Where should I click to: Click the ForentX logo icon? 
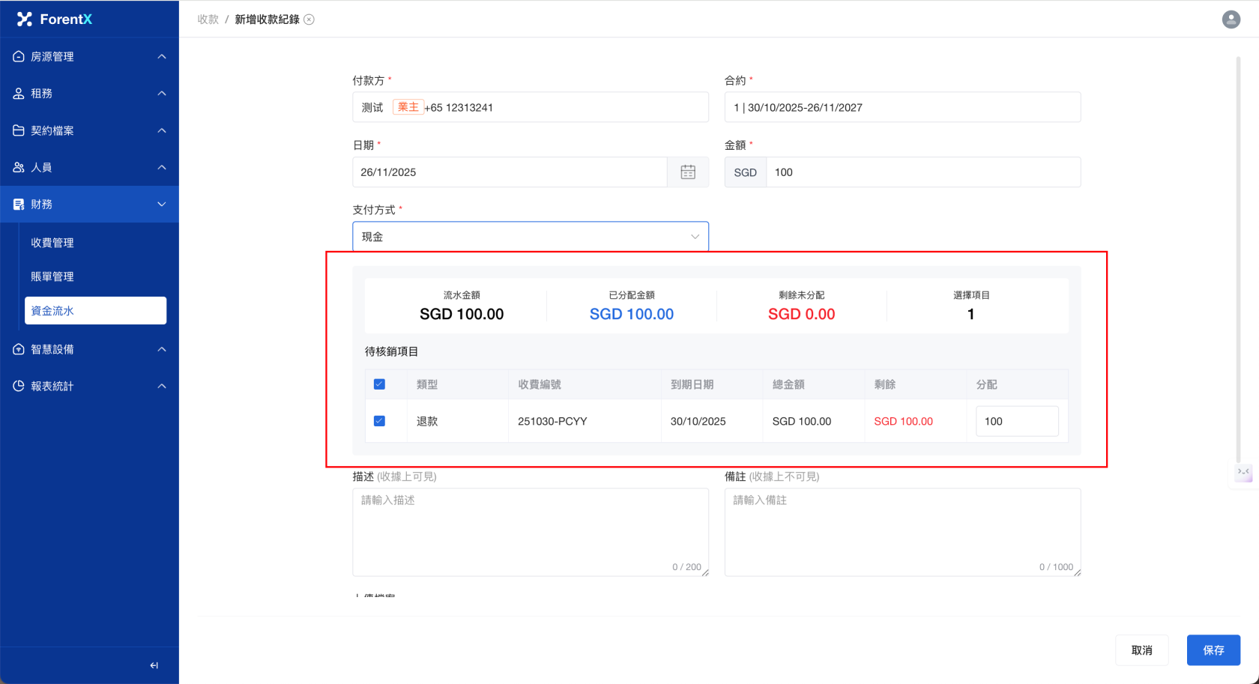pos(25,19)
